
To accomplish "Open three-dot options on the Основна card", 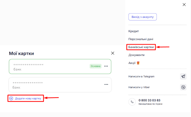I will point(106,66).
